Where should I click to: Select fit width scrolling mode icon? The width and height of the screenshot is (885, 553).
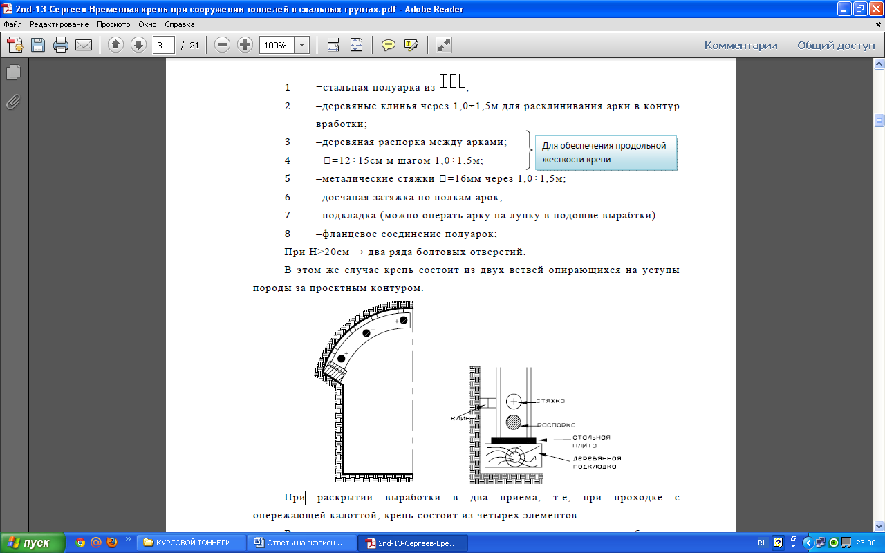tap(333, 45)
